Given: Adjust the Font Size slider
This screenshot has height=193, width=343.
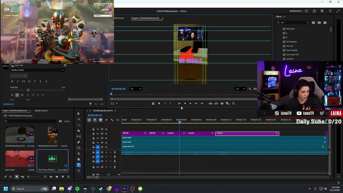Looking at the screenshot, I should coord(28,90).
